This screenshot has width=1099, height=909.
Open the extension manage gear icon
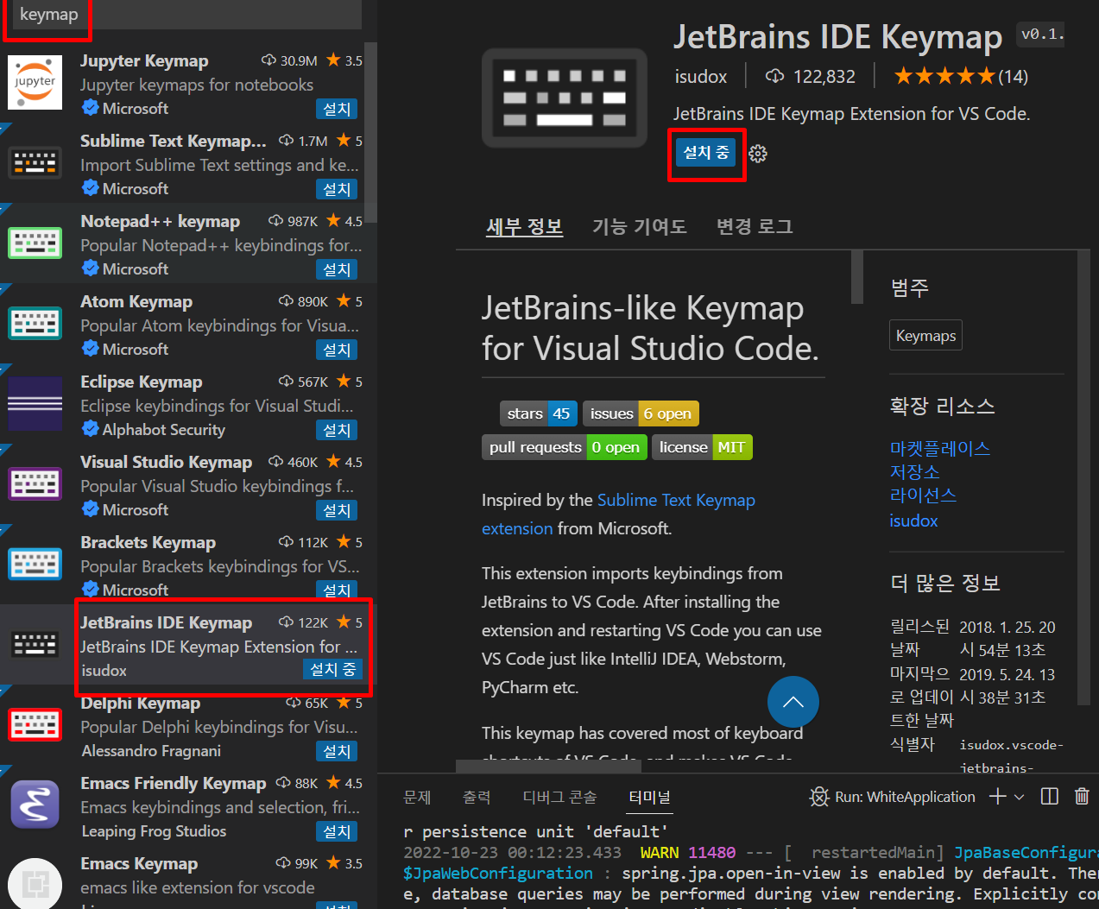pos(758,154)
